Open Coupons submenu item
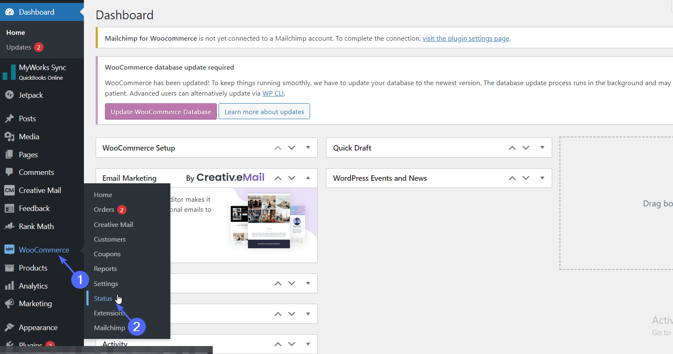The width and height of the screenshot is (673, 354). click(107, 254)
